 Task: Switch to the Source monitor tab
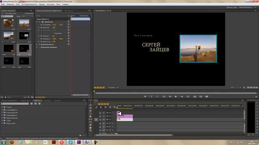(69, 11)
